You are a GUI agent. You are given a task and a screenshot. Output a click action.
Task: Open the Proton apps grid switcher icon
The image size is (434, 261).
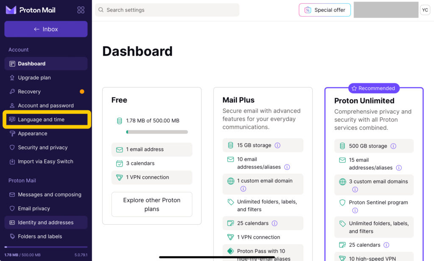[x=81, y=10]
